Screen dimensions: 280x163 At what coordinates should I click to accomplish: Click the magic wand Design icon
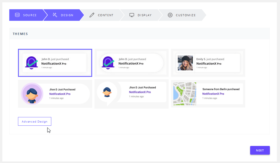point(55,15)
